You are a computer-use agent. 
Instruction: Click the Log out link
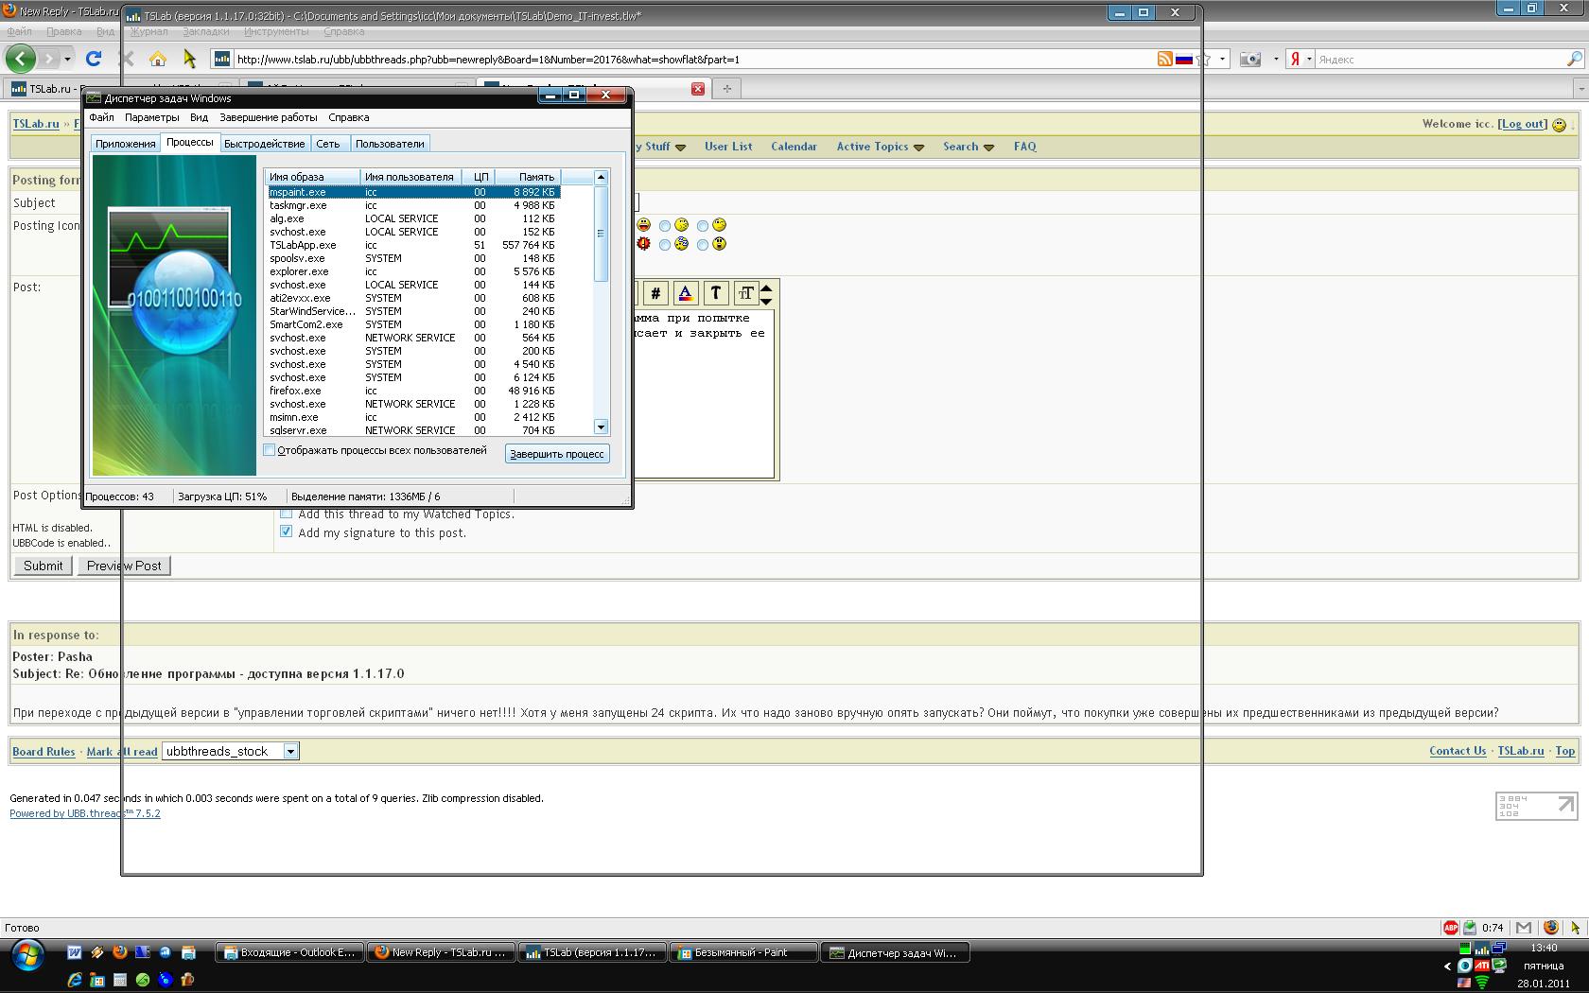1523,124
